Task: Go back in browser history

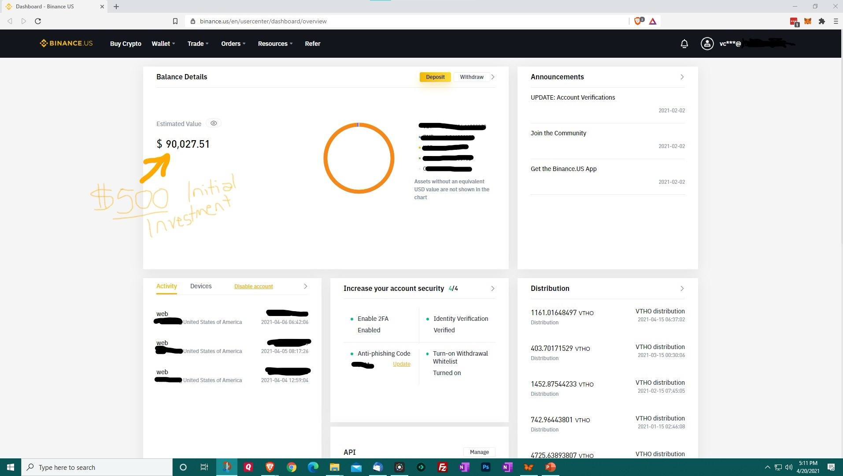Action: click(10, 21)
